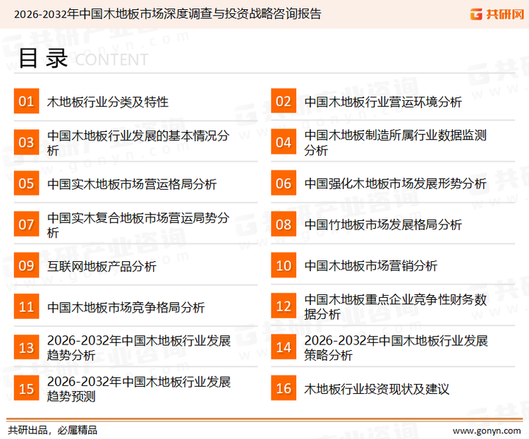Select chapter 木地板行业分类及特性
This screenshot has height=439, width=529.
108,102
